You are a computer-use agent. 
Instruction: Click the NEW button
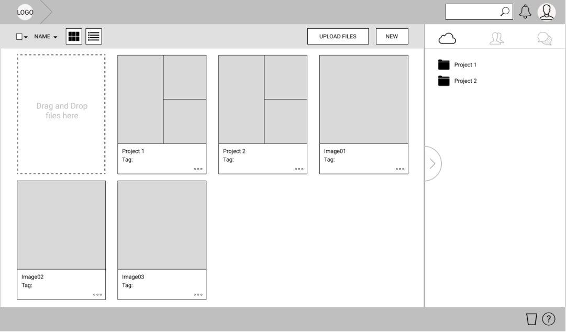tap(392, 37)
